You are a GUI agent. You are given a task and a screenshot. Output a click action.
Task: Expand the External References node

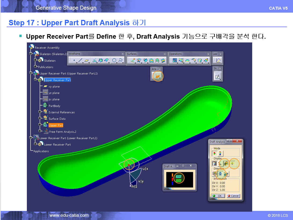pos(40,112)
